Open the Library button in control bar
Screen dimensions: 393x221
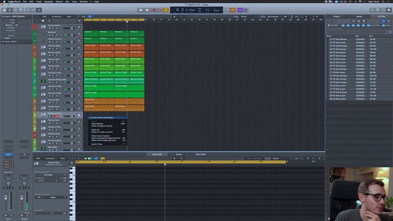[4, 10]
